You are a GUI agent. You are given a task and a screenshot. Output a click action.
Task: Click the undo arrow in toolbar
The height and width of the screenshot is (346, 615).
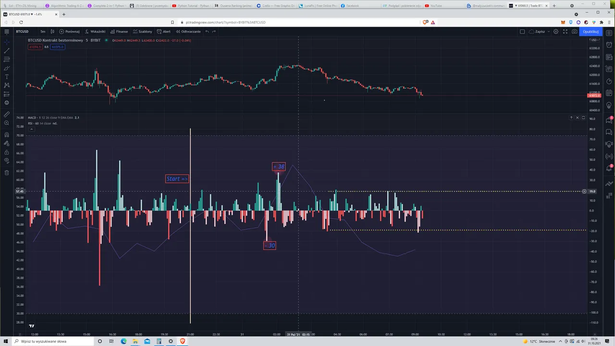point(207,31)
